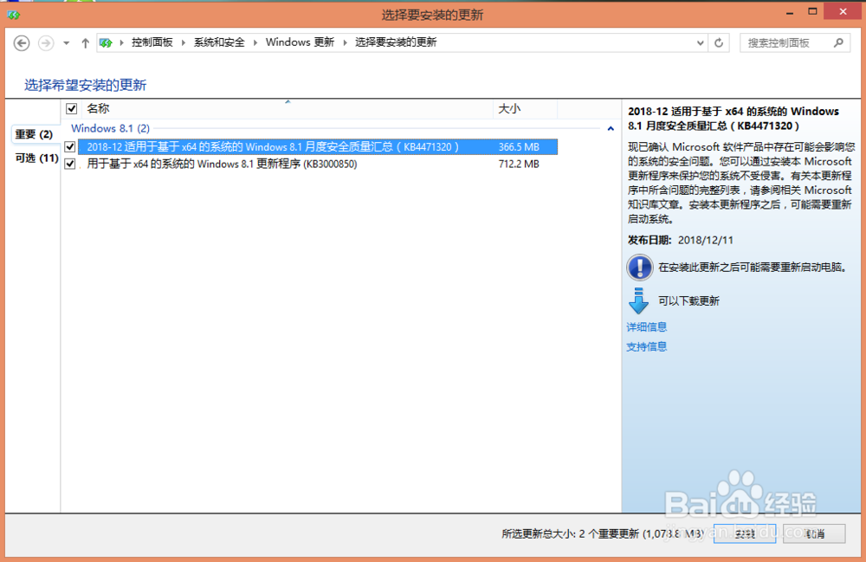Select the KB3000850 update row

point(318,164)
